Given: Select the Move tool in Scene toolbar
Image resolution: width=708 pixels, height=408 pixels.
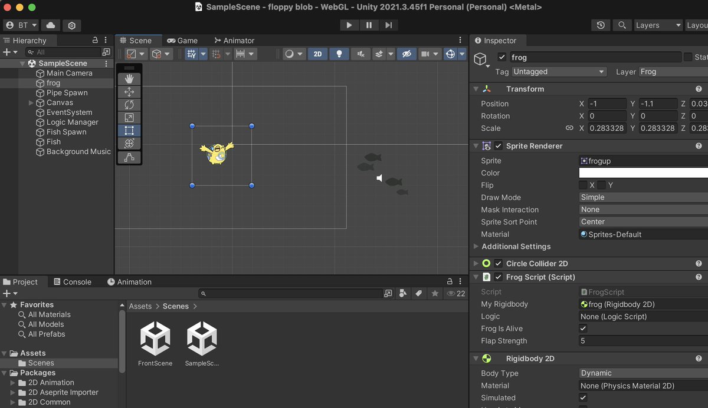Looking at the screenshot, I should click(129, 92).
